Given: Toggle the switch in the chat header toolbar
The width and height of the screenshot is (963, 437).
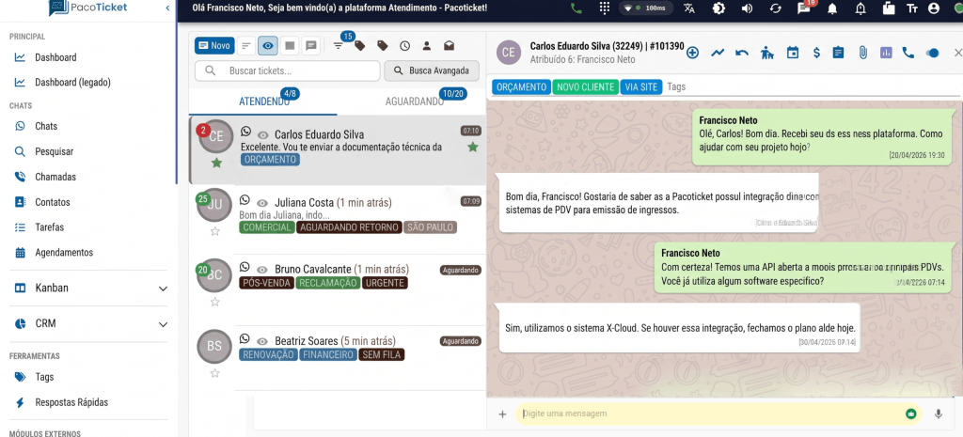Looking at the screenshot, I should click(932, 53).
